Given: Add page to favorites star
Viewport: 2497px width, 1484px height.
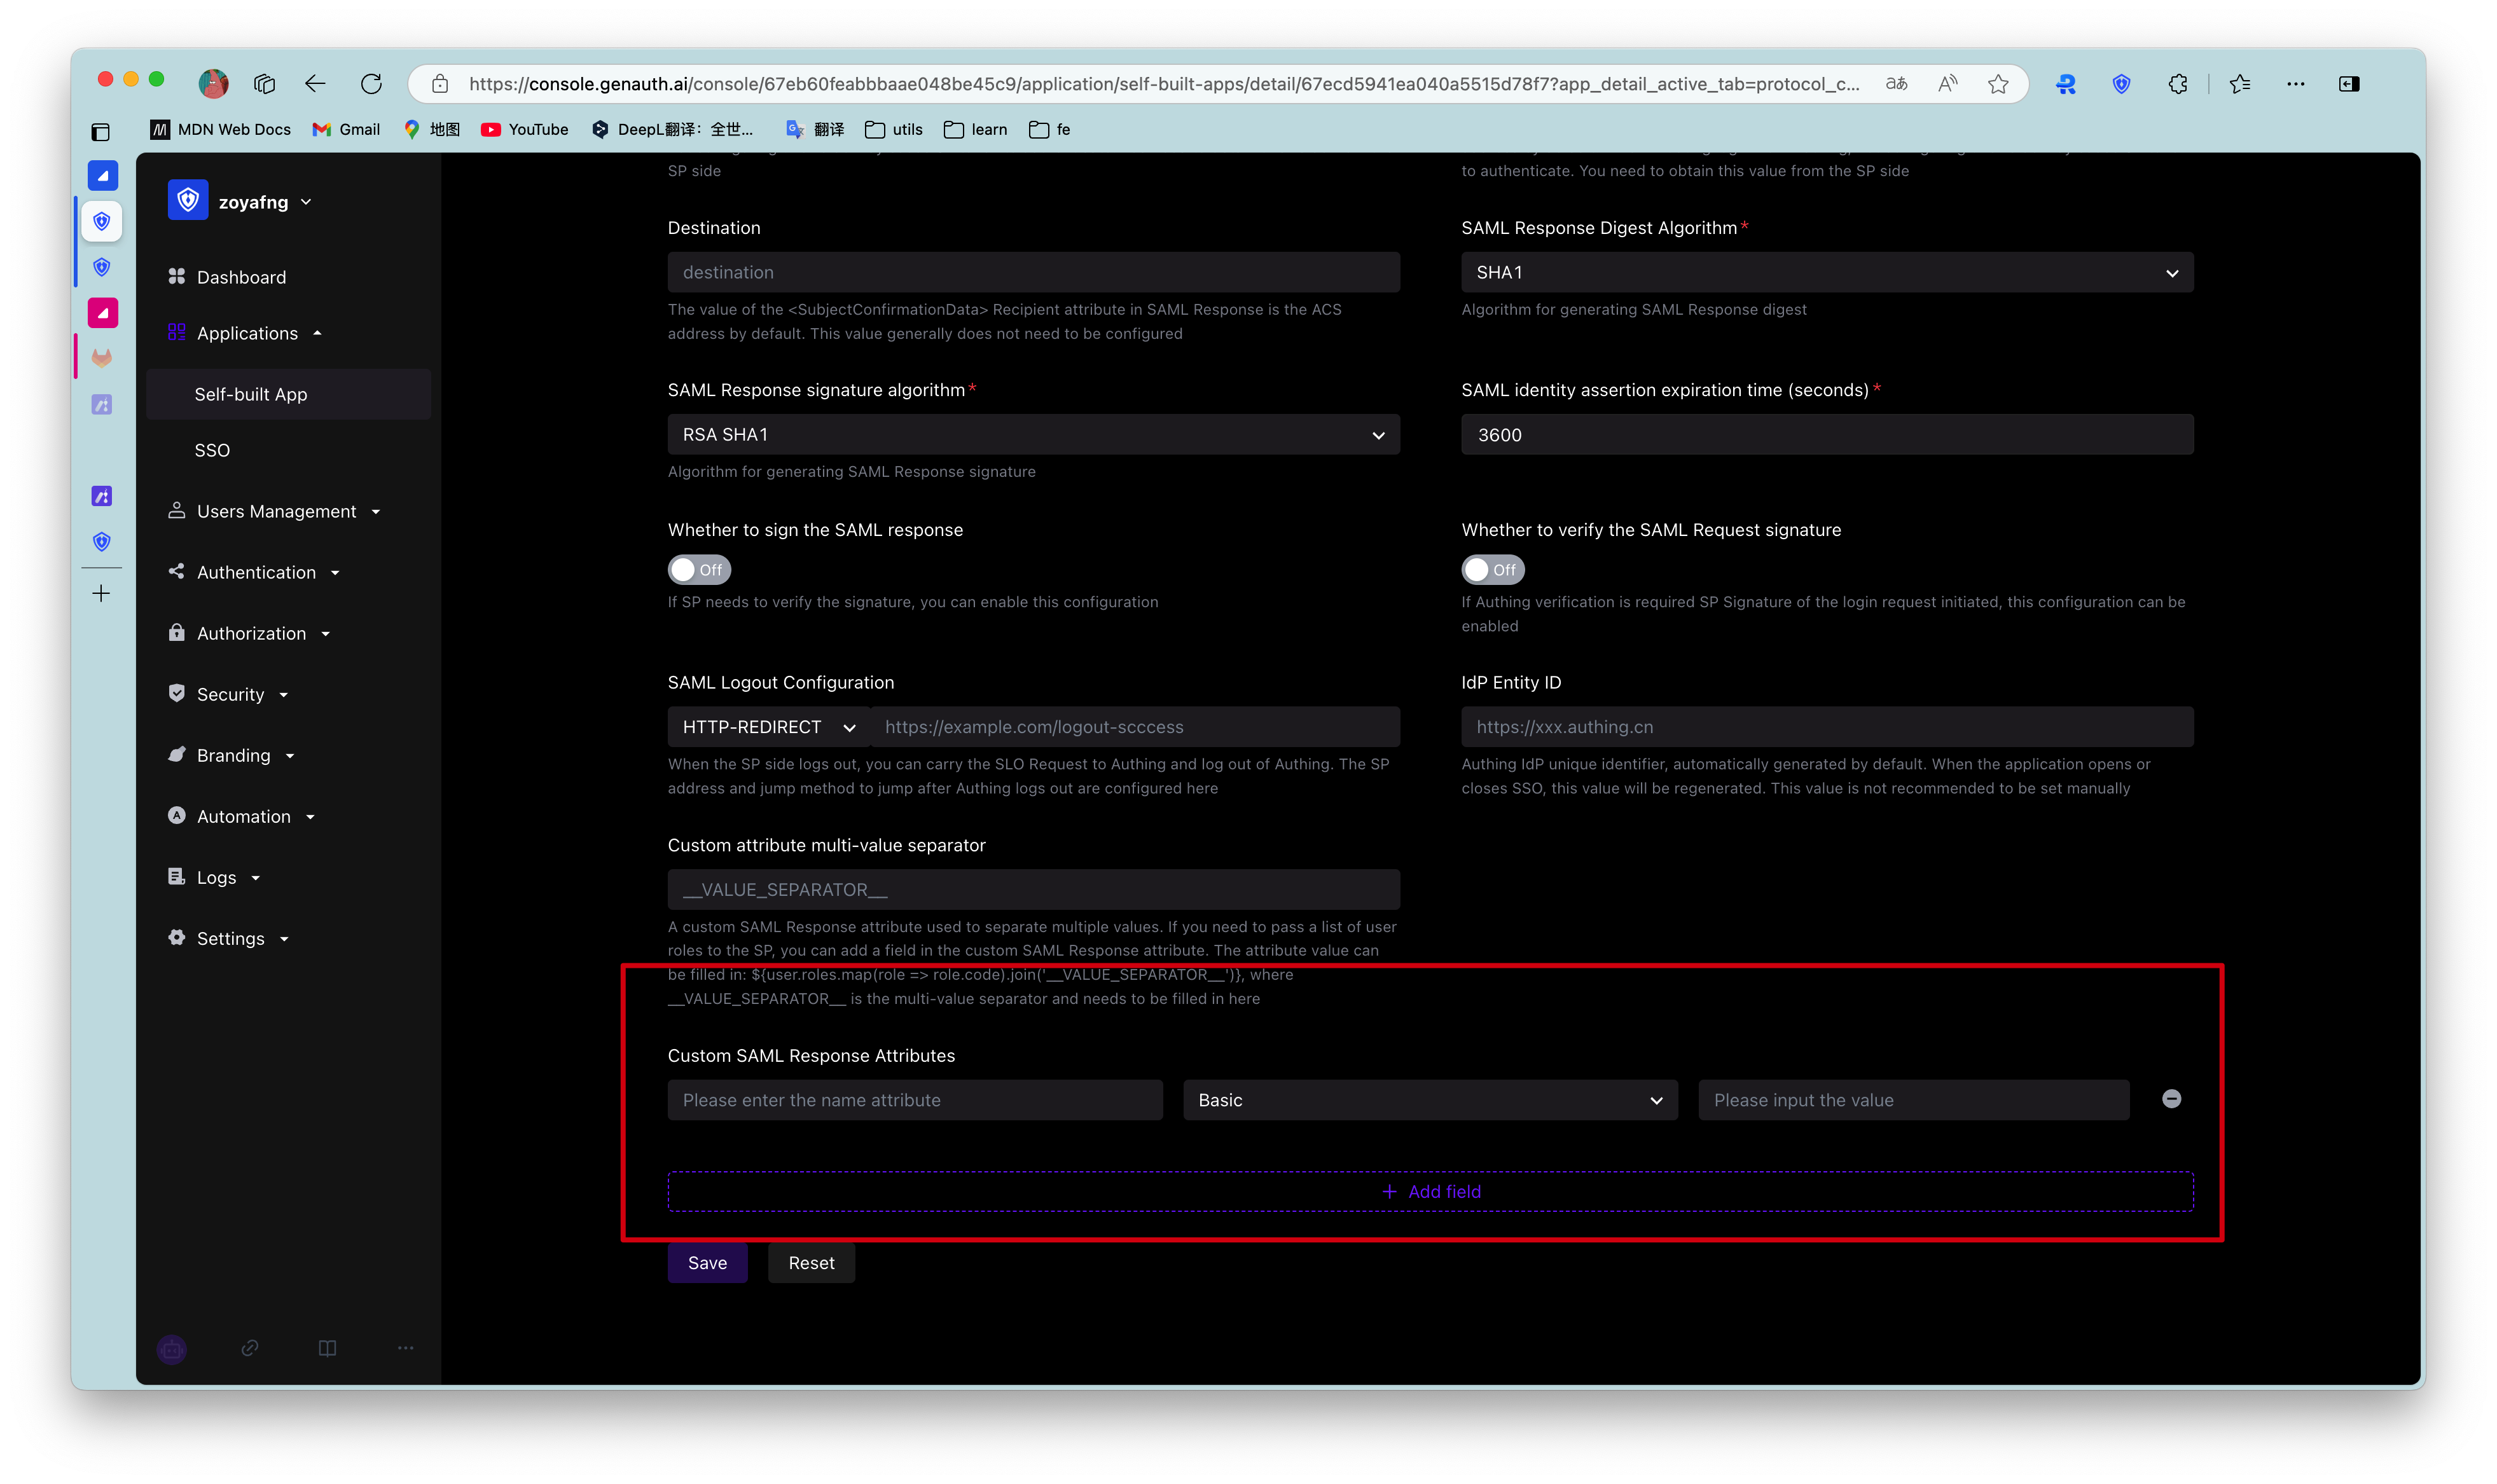Looking at the screenshot, I should click(x=1998, y=84).
